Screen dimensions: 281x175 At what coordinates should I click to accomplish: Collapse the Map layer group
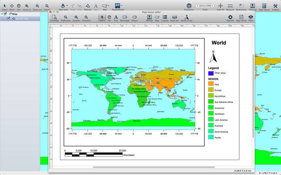2,14
